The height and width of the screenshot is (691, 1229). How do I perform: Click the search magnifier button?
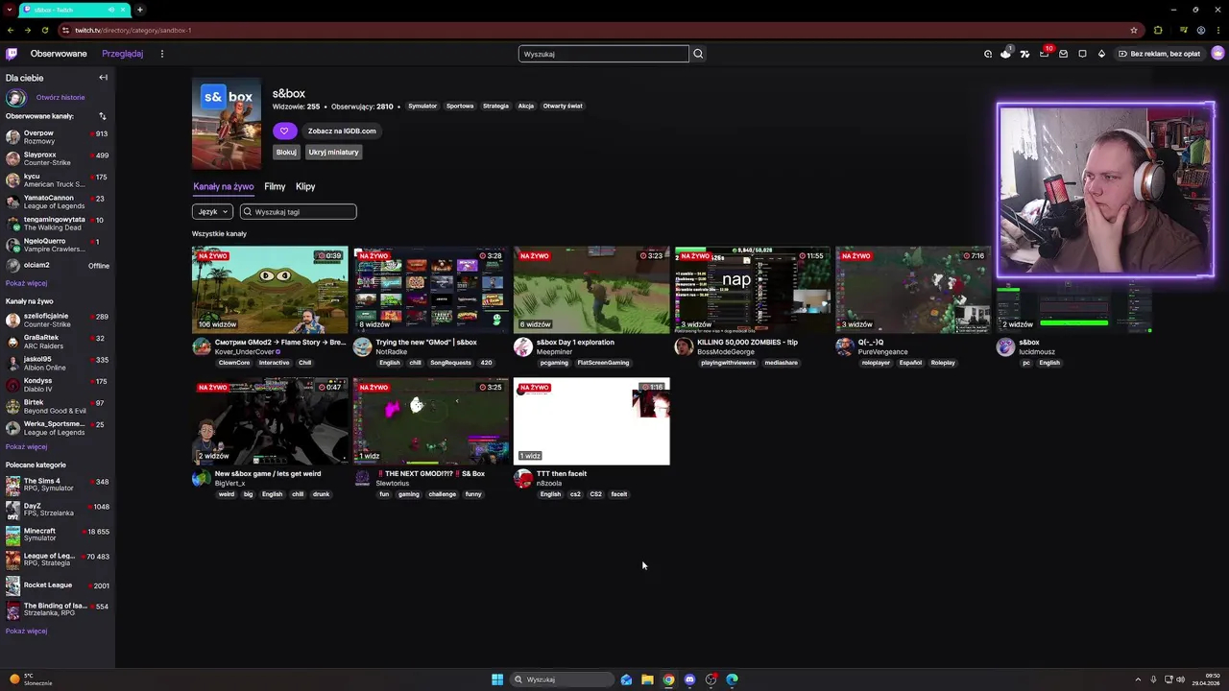click(698, 54)
